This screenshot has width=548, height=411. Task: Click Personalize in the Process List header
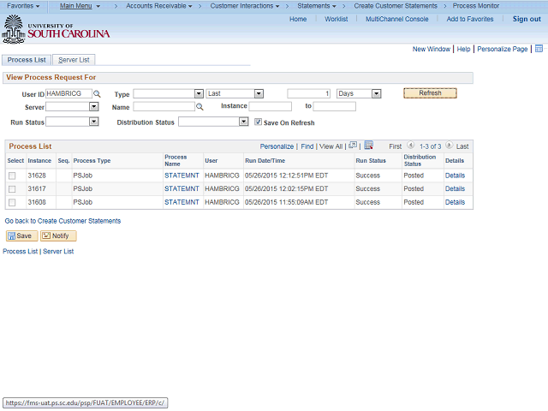(x=277, y=146)
